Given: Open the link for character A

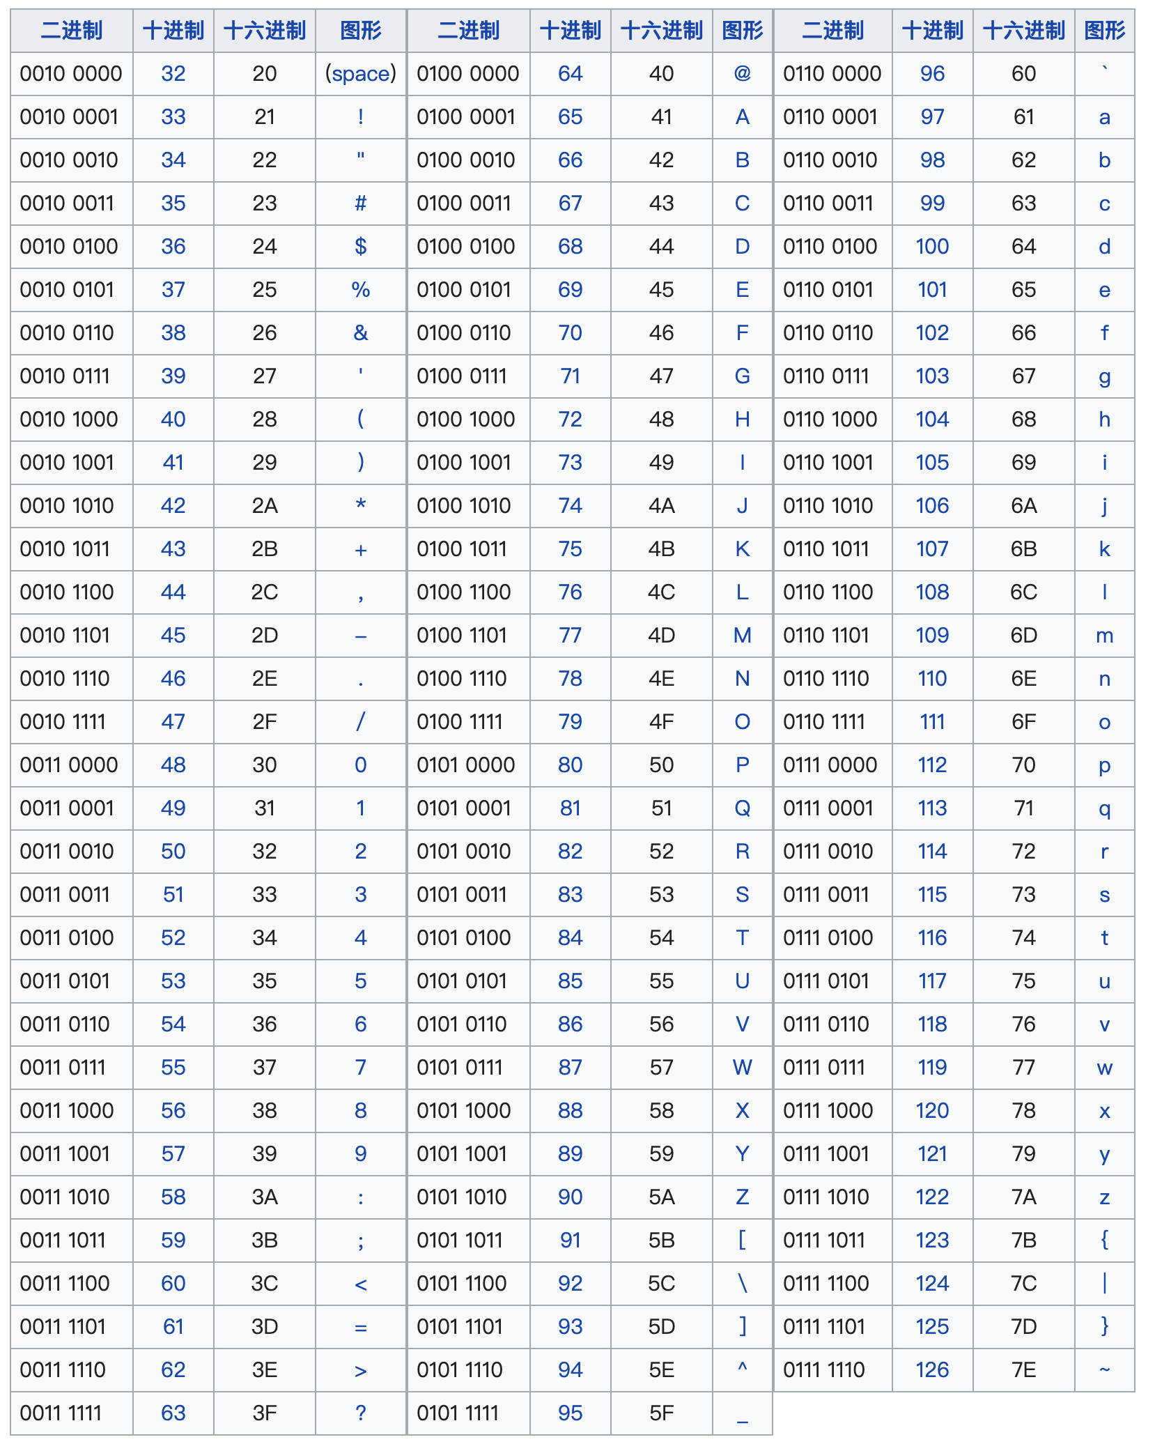Looking at the screenshot, I should [x=743, y=116].
